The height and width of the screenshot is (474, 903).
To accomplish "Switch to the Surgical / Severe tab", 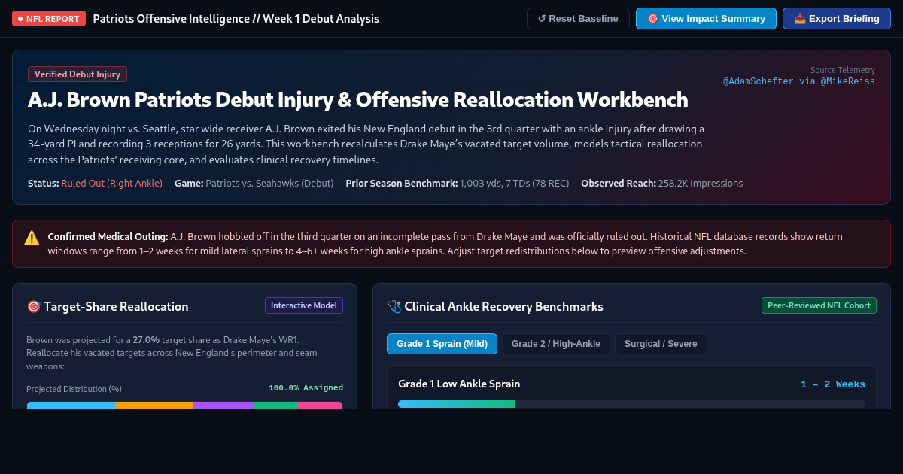I will tap(661, 344).
